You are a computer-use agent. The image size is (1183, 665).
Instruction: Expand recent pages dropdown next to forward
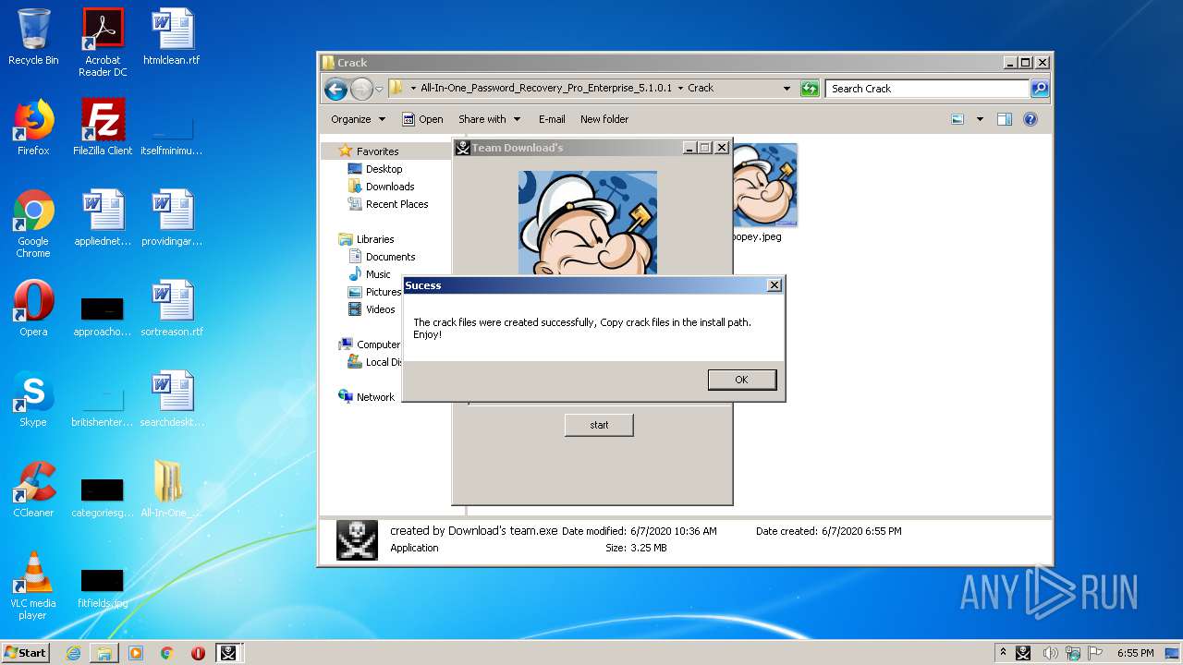tap(379, 90)
